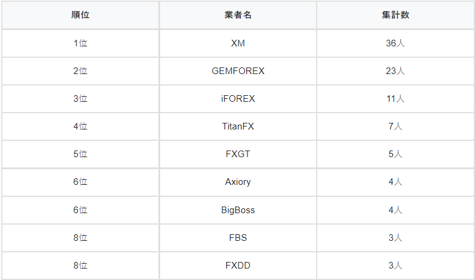Select the XM broker name cell
475x280 pixels.
click(238, 43)
